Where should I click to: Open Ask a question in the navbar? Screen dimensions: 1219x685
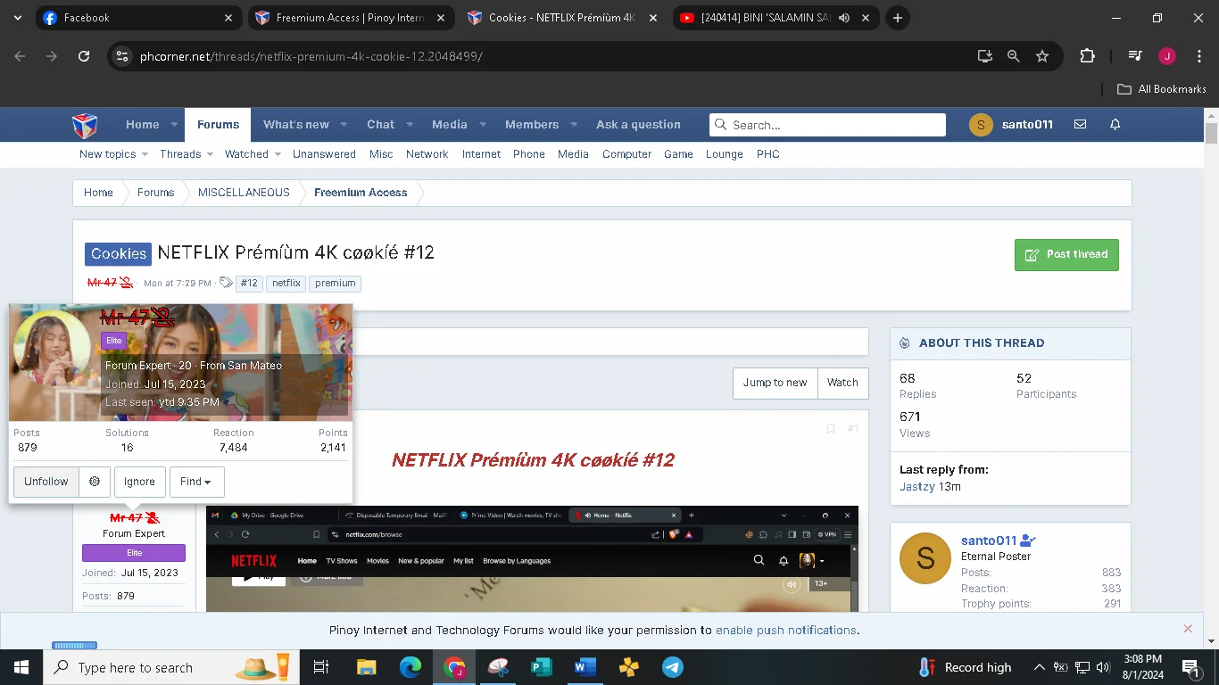coord(638,125)
